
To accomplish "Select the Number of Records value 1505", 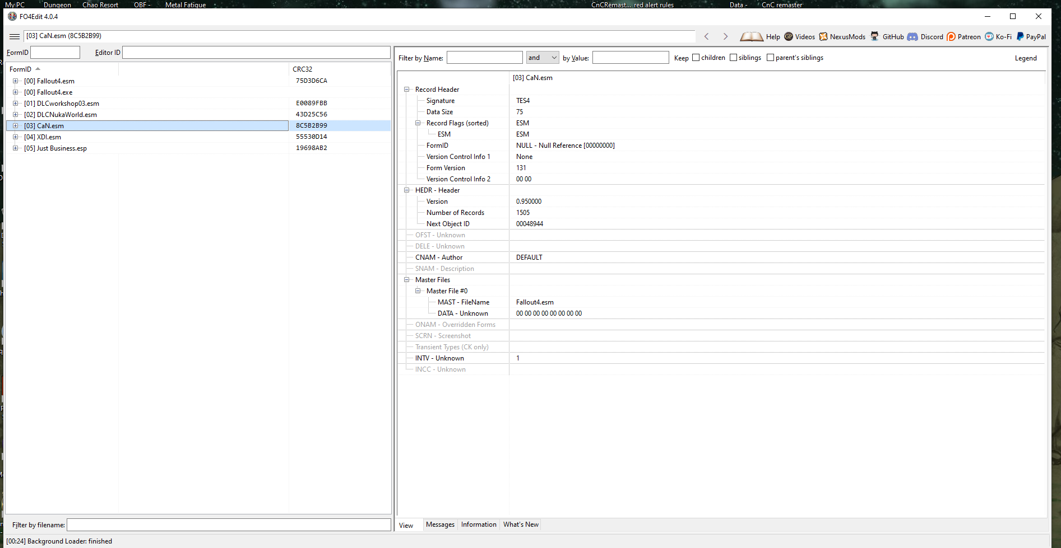I will coord(523,213).
